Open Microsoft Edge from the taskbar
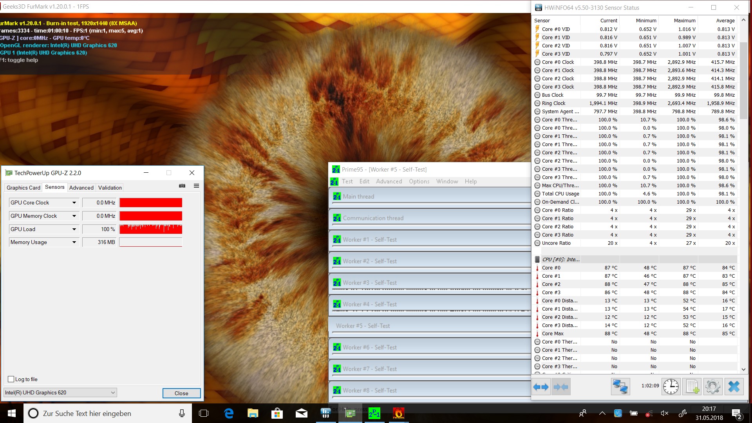Screen dimensions: 752x423 (x=229, y=413)
